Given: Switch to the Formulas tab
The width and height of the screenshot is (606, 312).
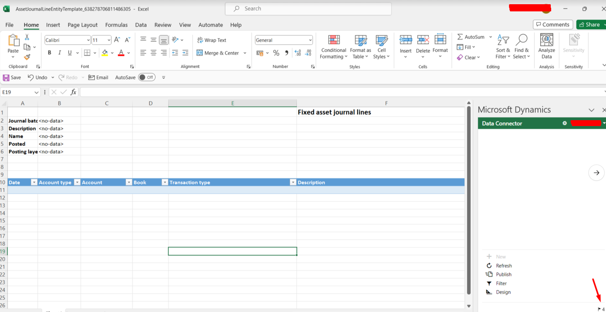Looking at the screenshot, I should [116, 25].
